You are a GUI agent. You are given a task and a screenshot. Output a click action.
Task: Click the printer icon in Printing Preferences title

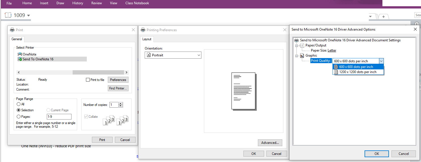point(143,30)
